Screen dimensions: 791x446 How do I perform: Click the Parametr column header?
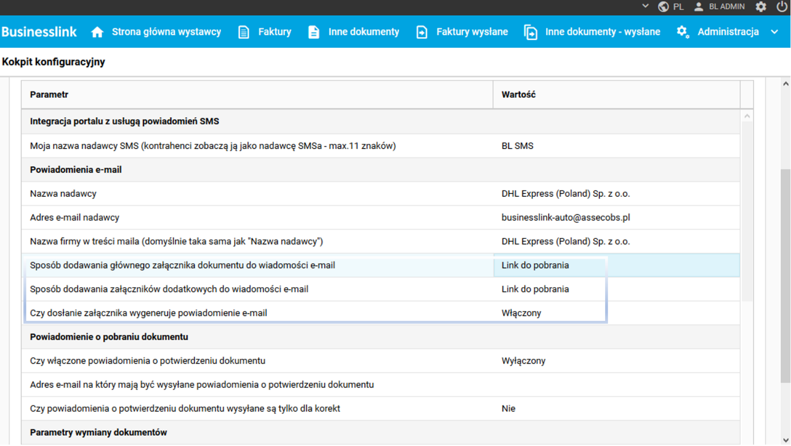[x=50, y=95]
